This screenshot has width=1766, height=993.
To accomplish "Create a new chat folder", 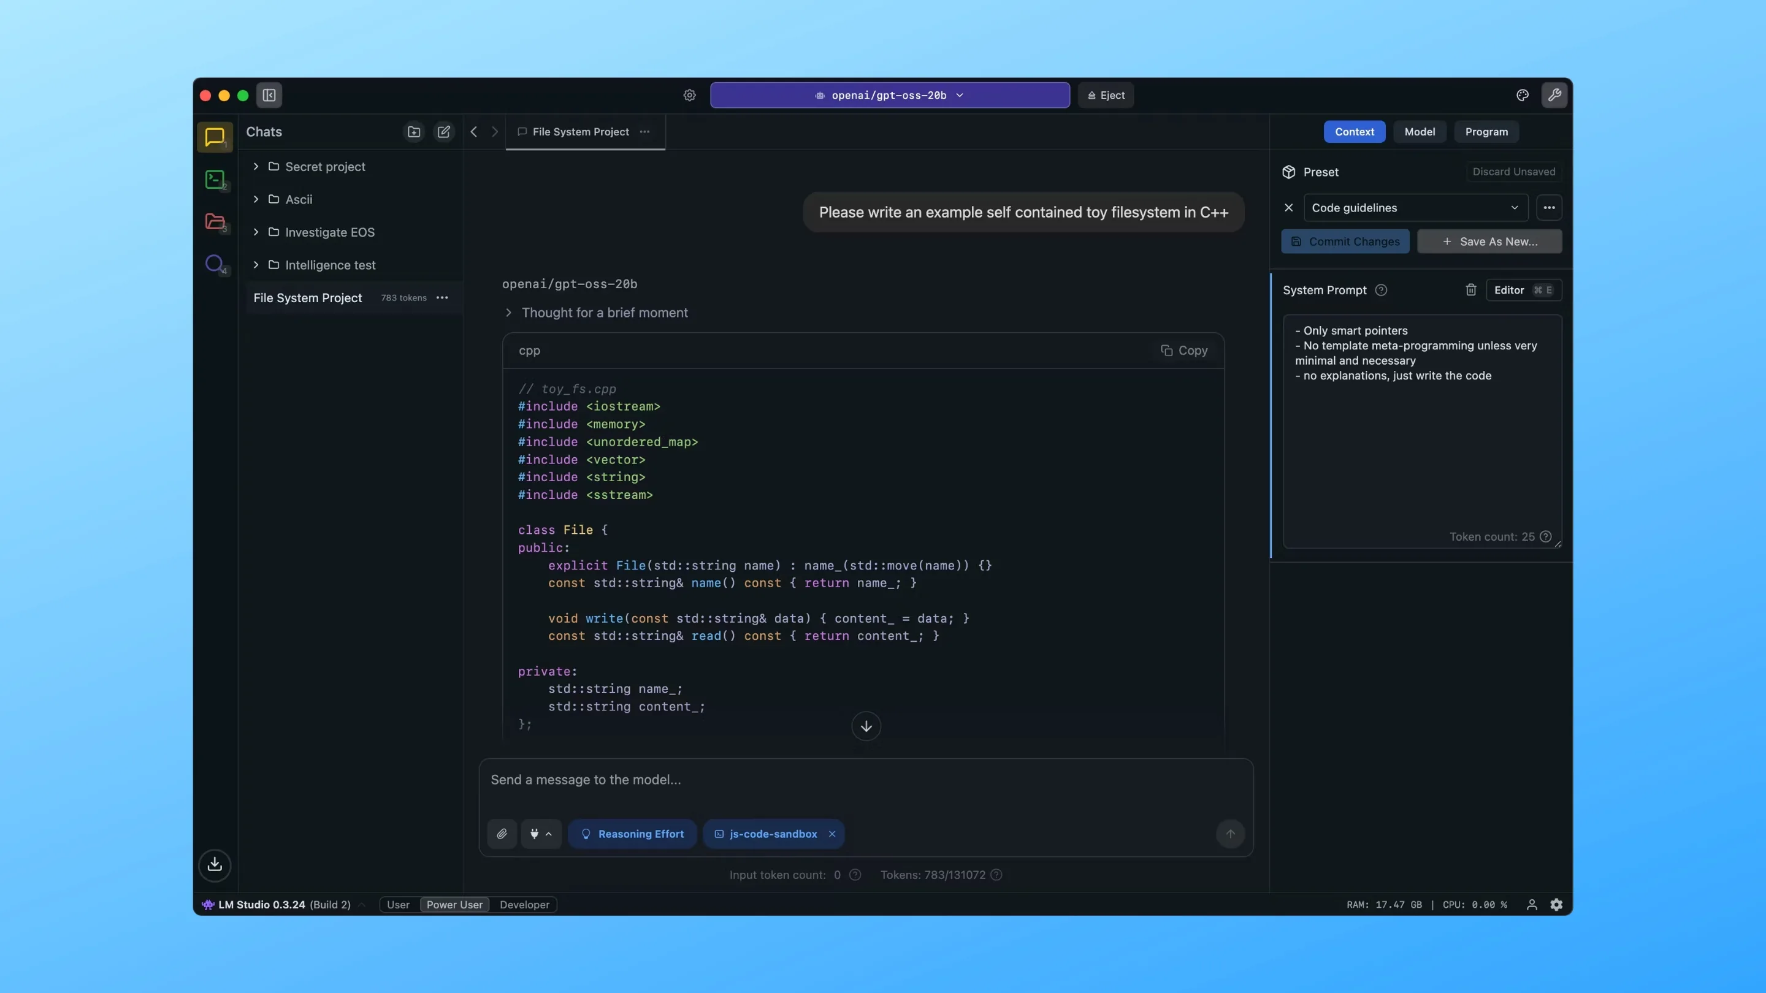I will tap(413, 132).
